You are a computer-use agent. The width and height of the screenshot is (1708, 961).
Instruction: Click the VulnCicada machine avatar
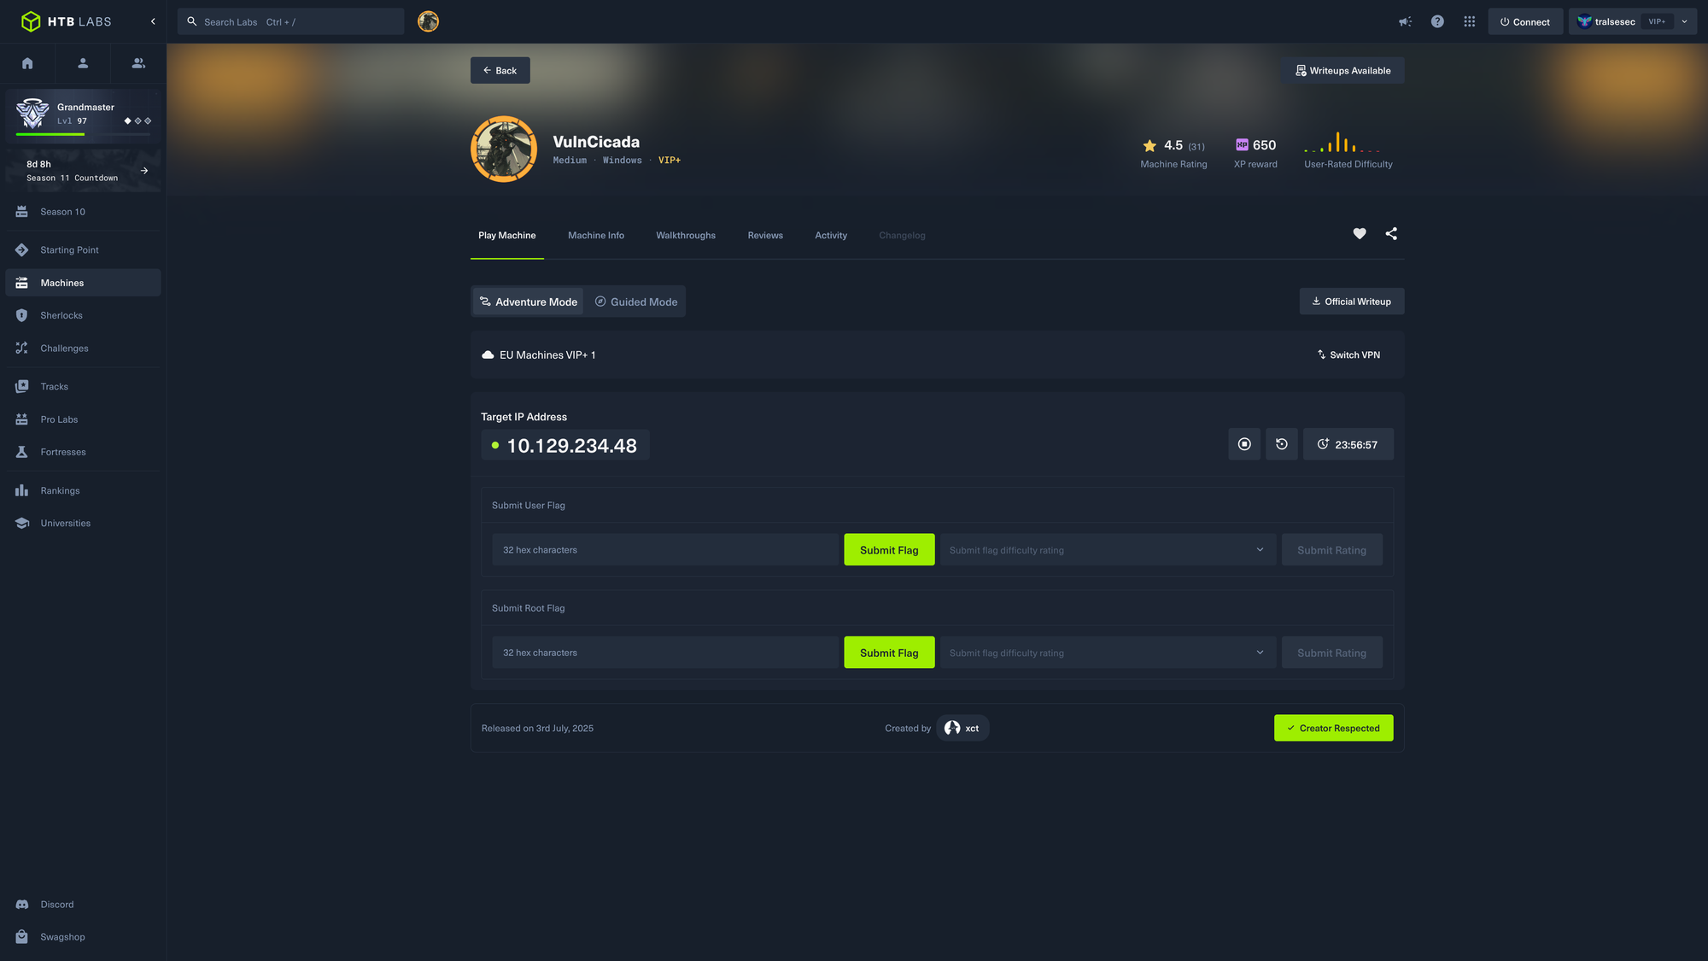coord(504,149)
